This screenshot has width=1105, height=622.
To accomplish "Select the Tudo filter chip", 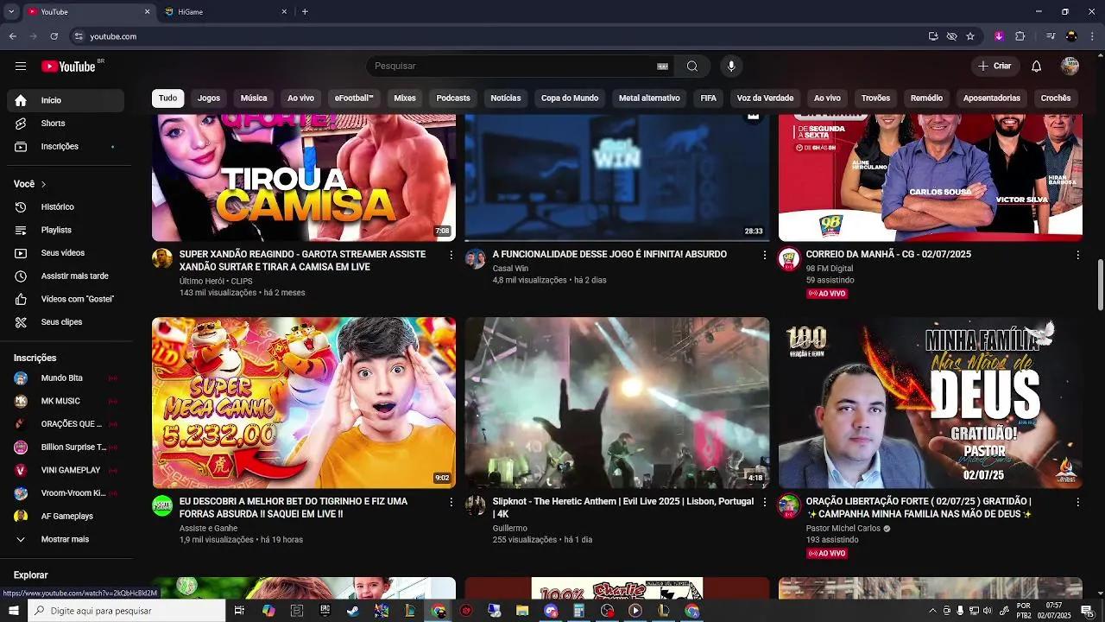I will [x=167, y=98].
